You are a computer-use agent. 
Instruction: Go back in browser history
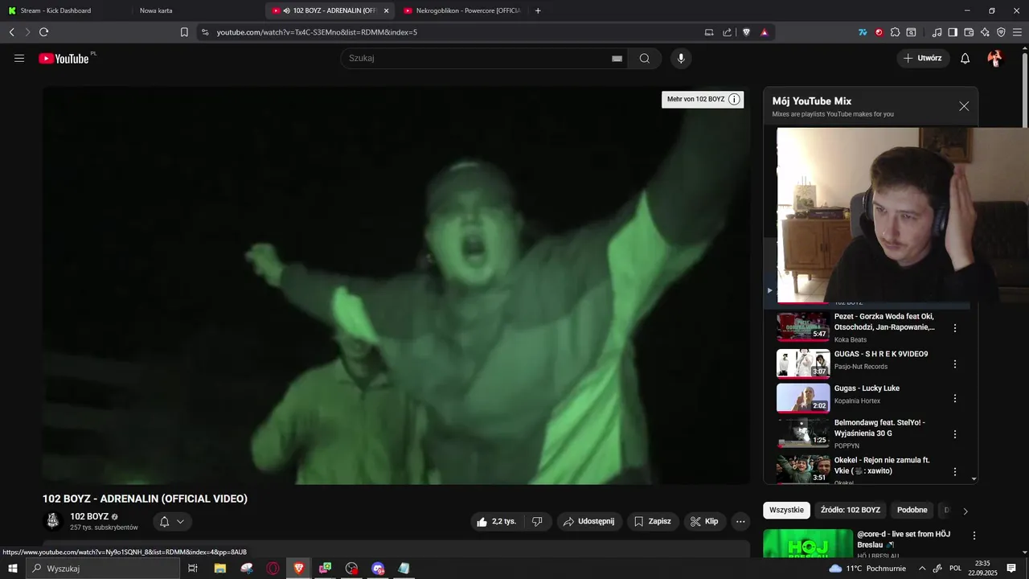coord(11,32)
